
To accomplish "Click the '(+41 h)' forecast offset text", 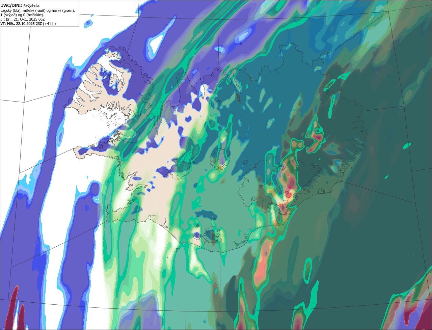I will pos(49,24).
